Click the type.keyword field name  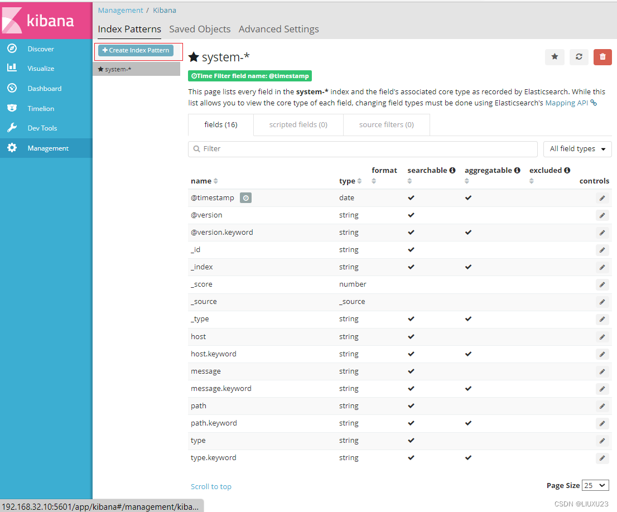coord(214,458)
